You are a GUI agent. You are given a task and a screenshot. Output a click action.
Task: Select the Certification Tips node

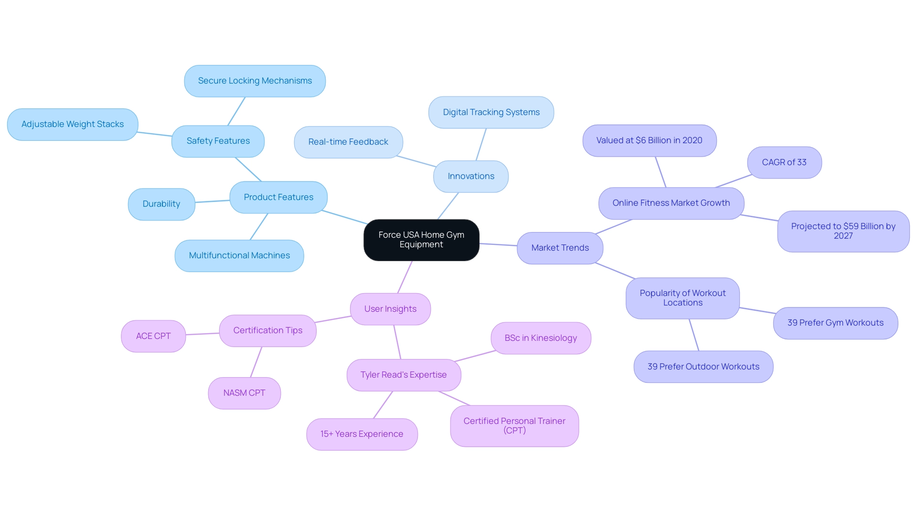pos(267,330)
